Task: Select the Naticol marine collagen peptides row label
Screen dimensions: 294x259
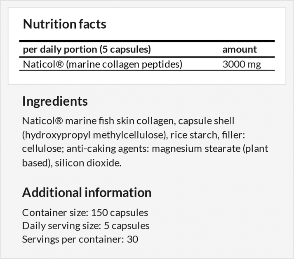Action: 103,65
